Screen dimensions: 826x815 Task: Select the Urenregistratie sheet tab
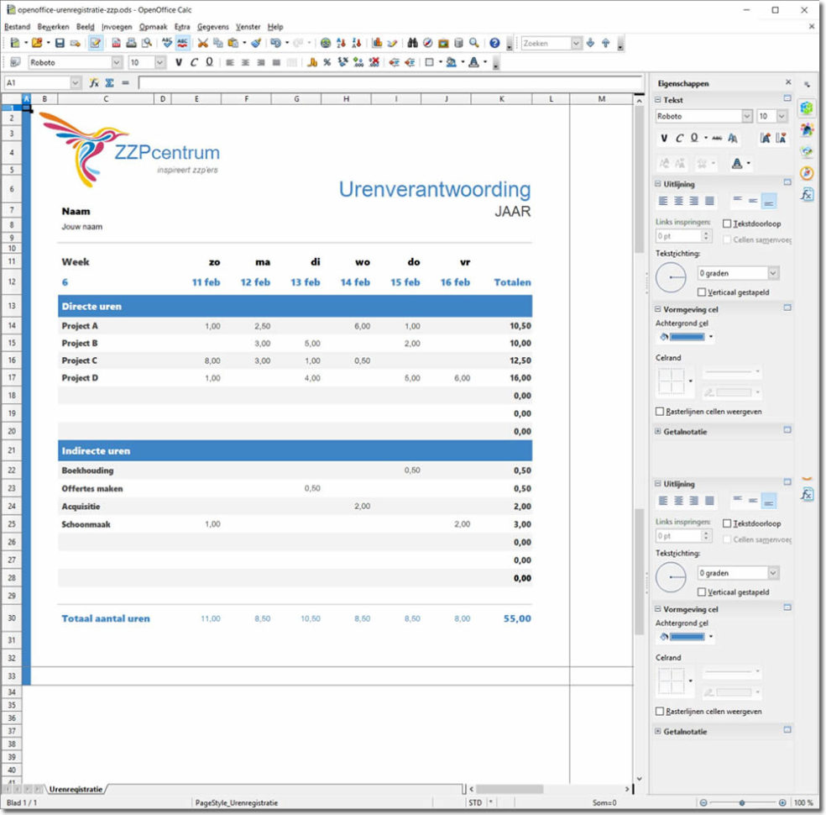[x=76, y=790]
